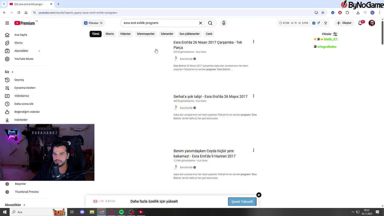Select the Videolar filter chip
The width and height of the screenshot is (384, 216).
125,34
